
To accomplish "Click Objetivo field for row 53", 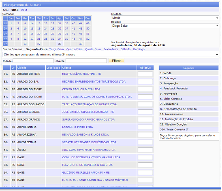I will point(145,89).
